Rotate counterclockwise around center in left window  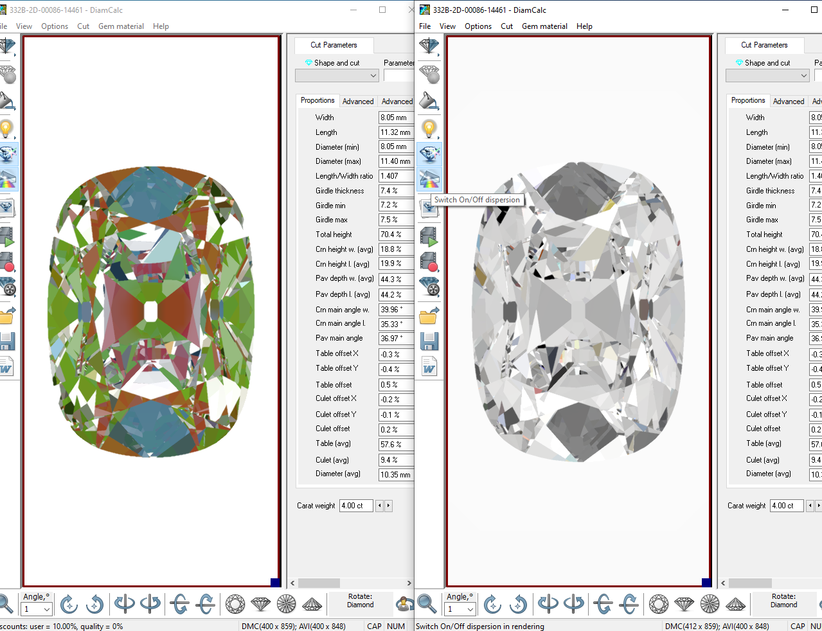tap(94, 604)
